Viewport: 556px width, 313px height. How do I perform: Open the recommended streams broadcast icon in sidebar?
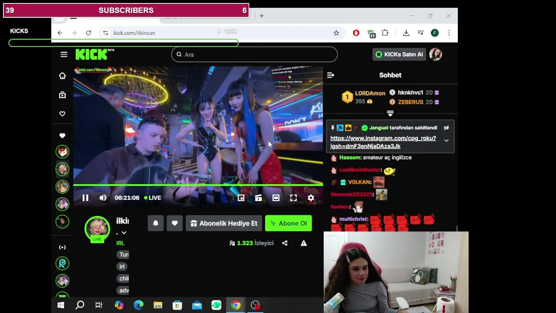pyautogui.click(x=63, y=247)
